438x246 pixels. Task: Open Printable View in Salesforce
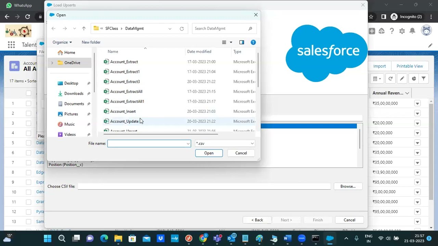(x=410, y=66)
